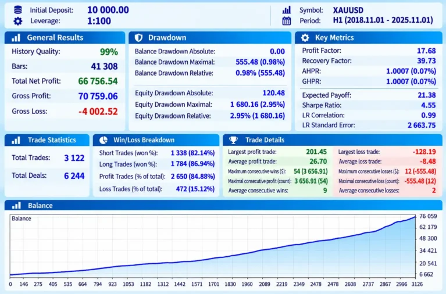
Task: Click the Symbol bar chart icon
Action: click(x=287, y=10)
